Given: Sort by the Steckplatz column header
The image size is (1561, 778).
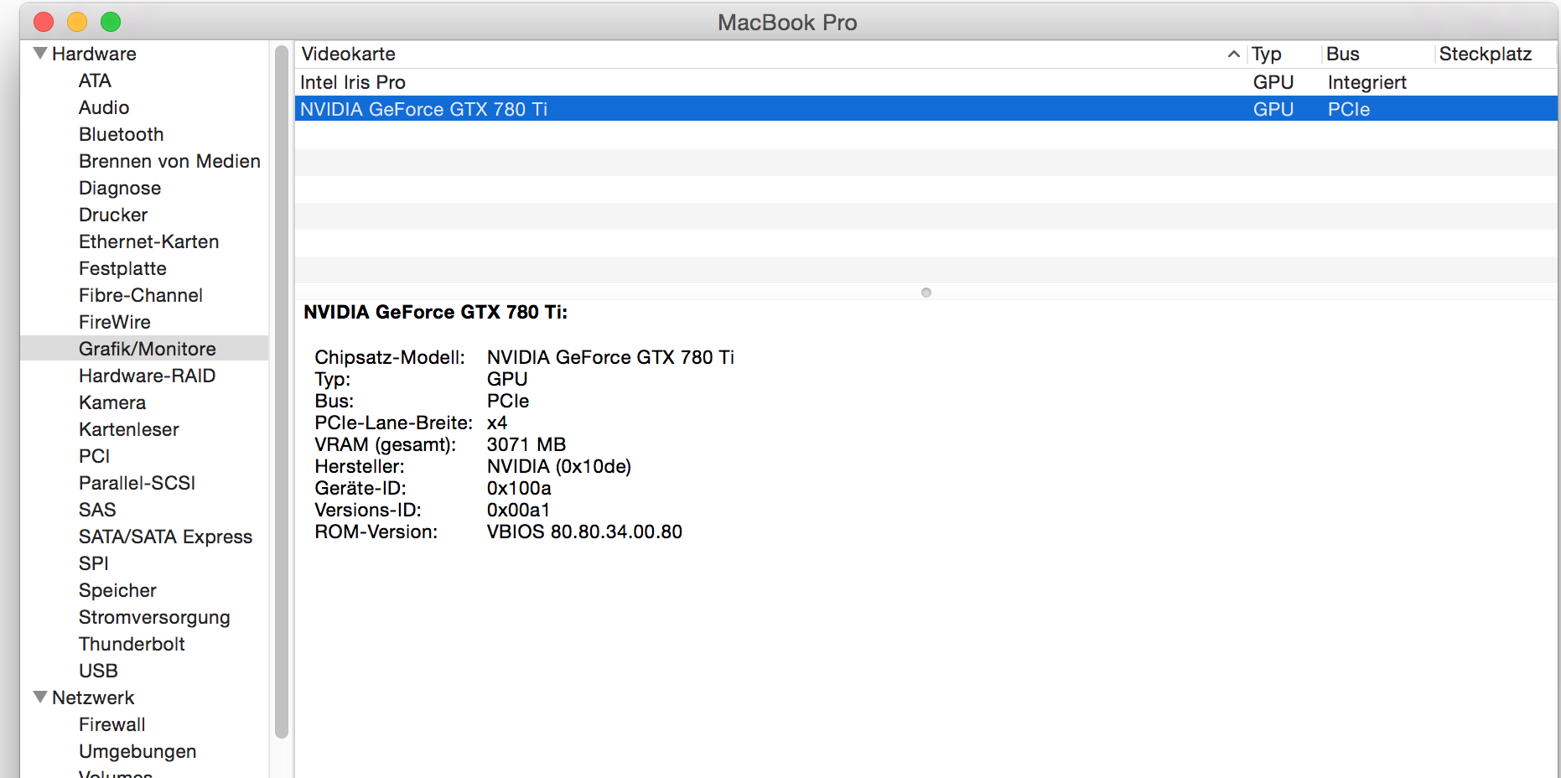Looking at the screenshot, I should pyautogui.click(x=1485, y=54).
